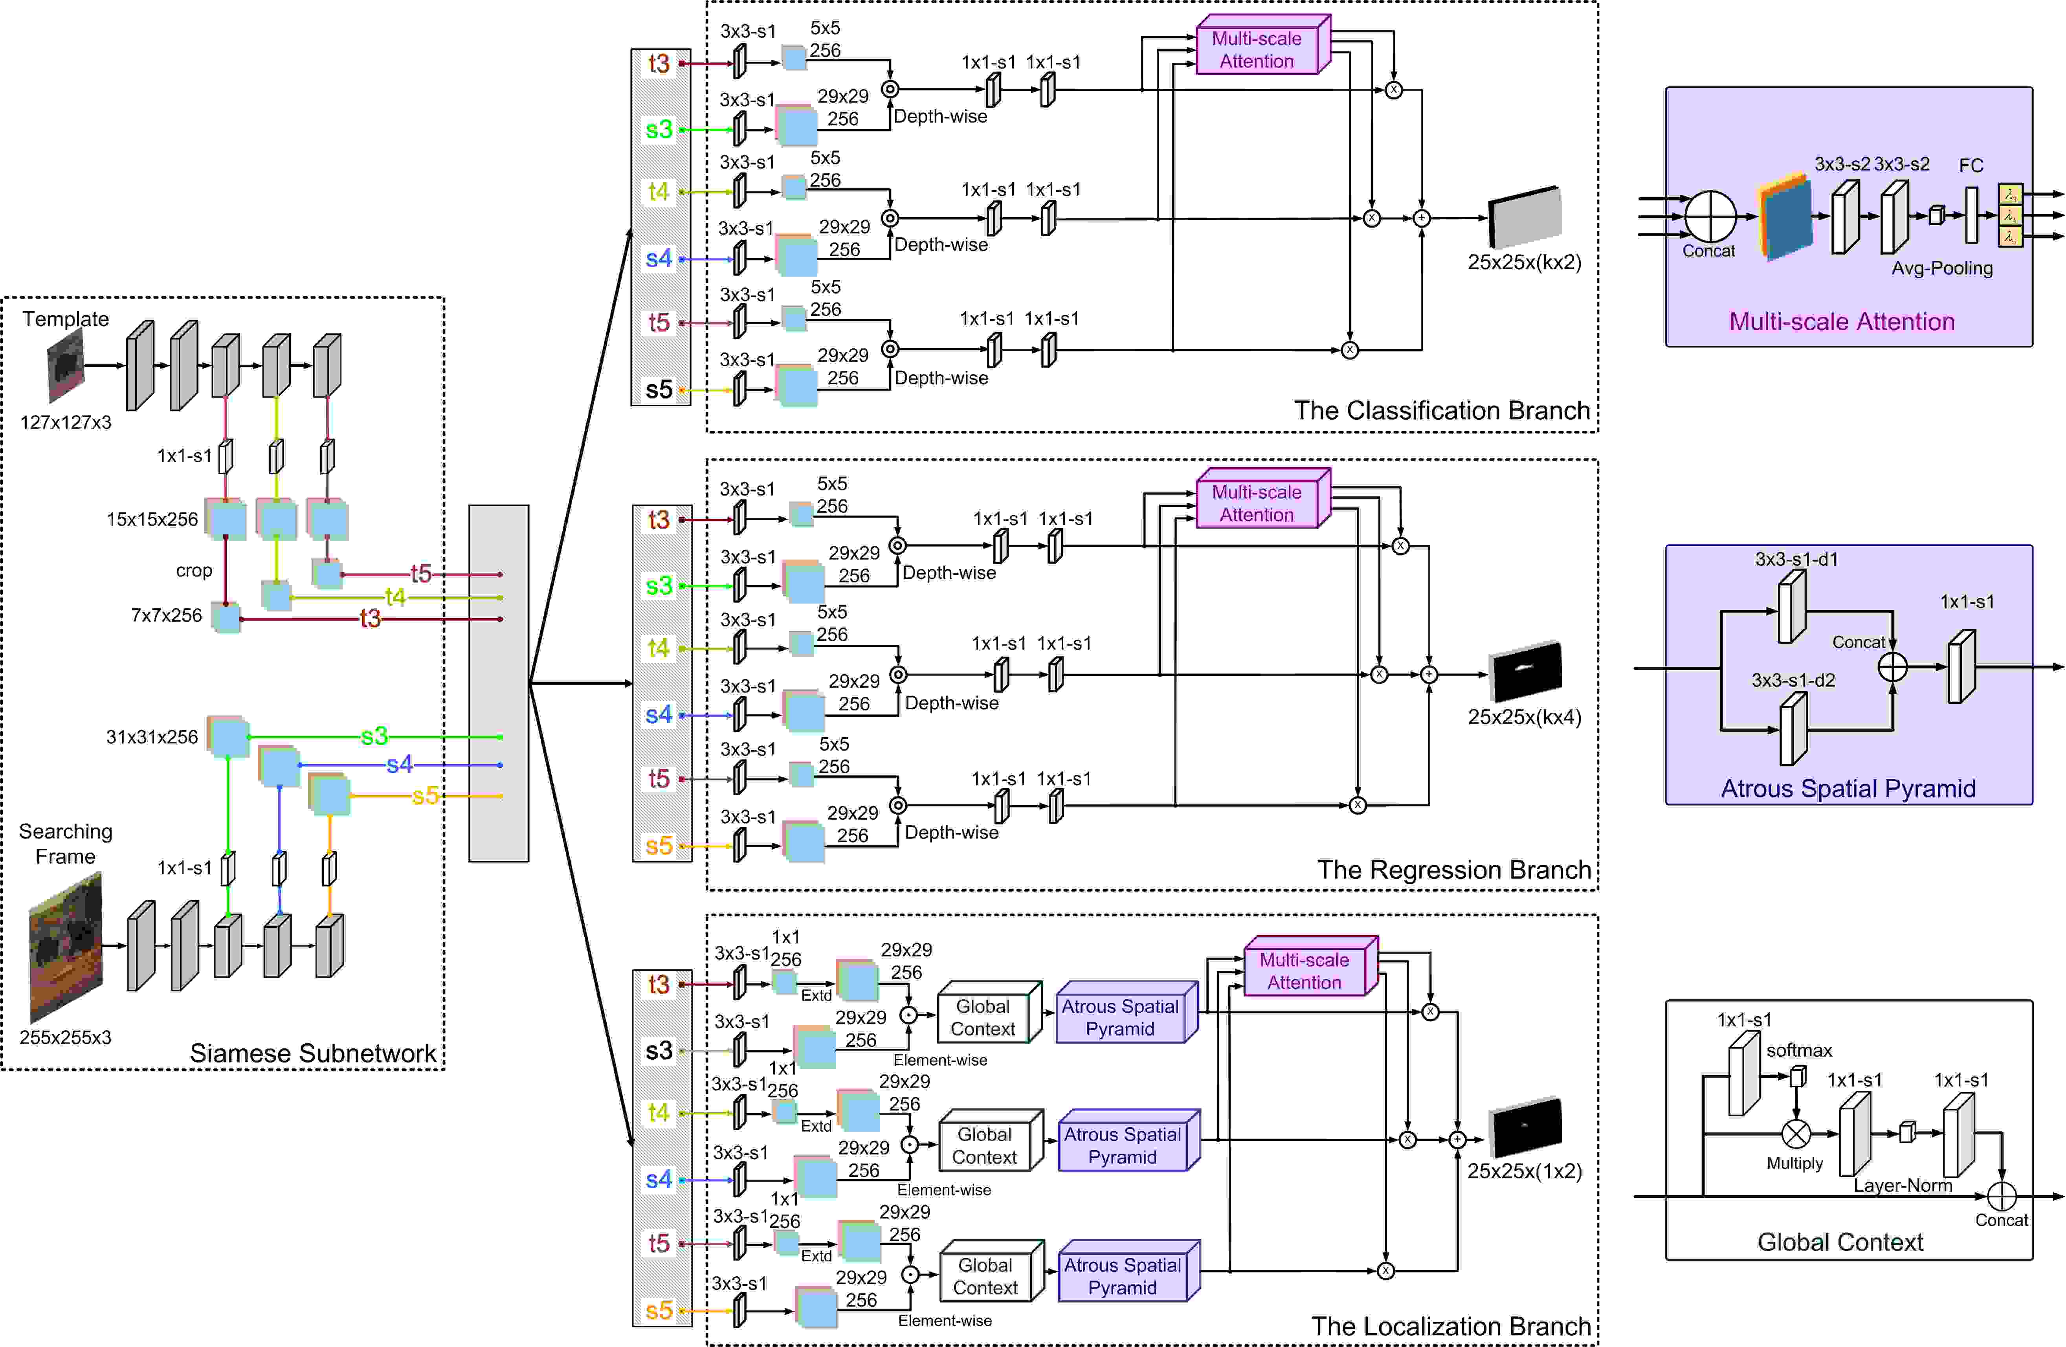
Task: Click the λ4 weight box
Action: coord(2011,215)
